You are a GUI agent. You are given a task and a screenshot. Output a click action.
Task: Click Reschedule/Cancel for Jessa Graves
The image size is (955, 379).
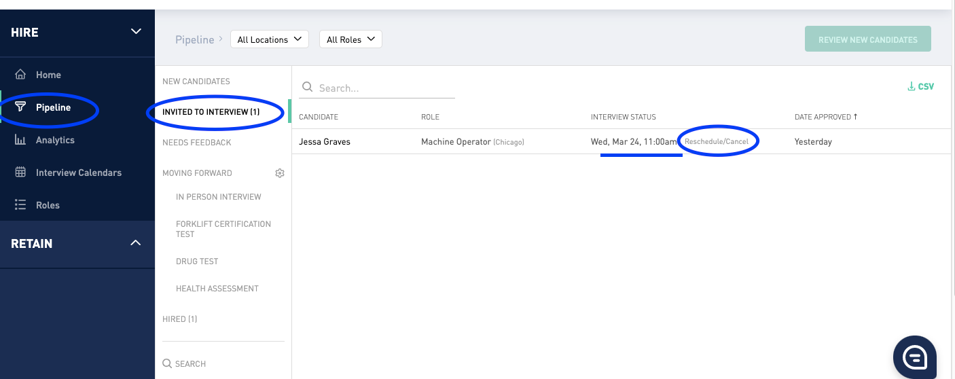point(717,142)
